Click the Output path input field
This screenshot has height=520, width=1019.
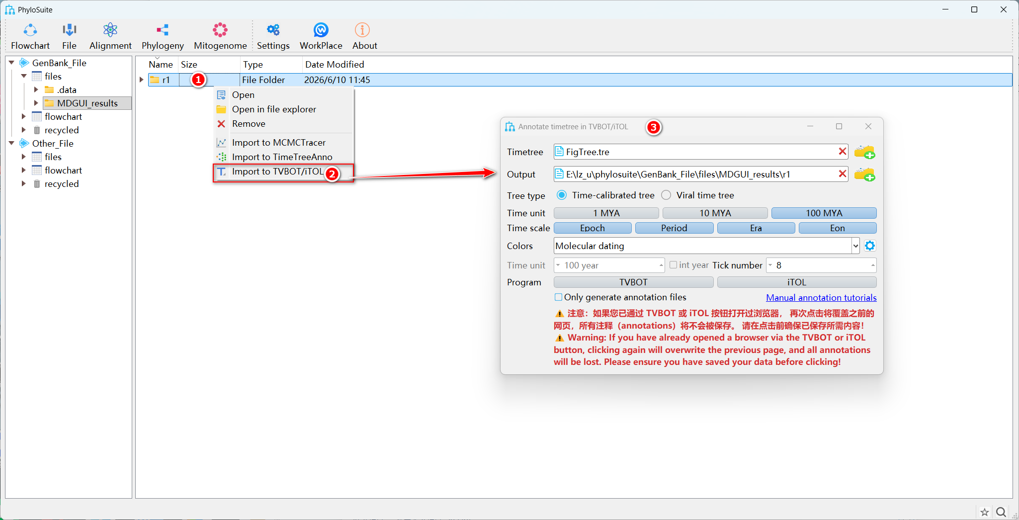pyautogui.click(x=701, y=174)
